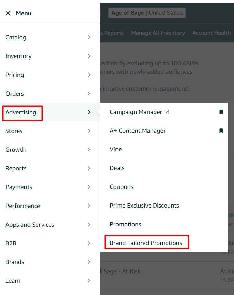Click the chevron next to Payments
Image resolution: width=234 pixels, height=295 pixels.
coord(89,187)
